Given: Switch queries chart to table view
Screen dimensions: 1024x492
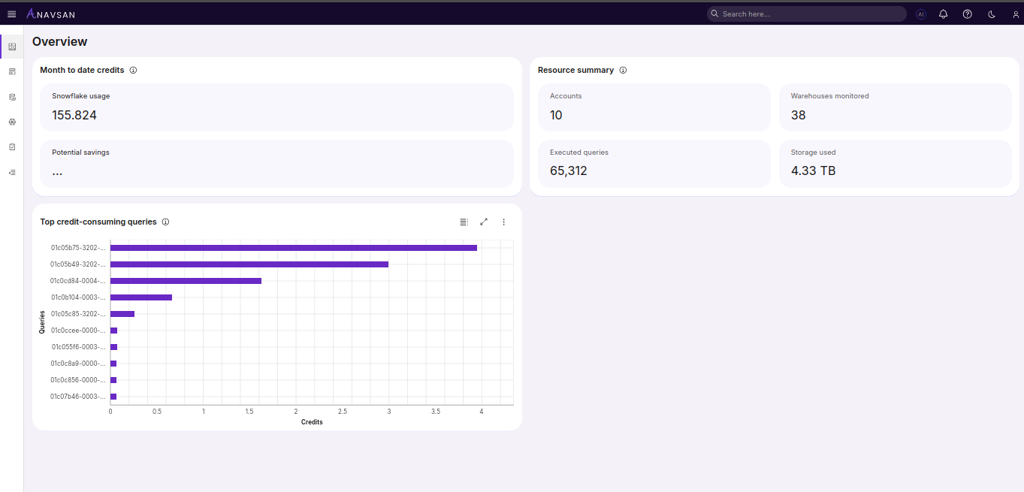Looking at the screenshot, I should coord(464,222).
